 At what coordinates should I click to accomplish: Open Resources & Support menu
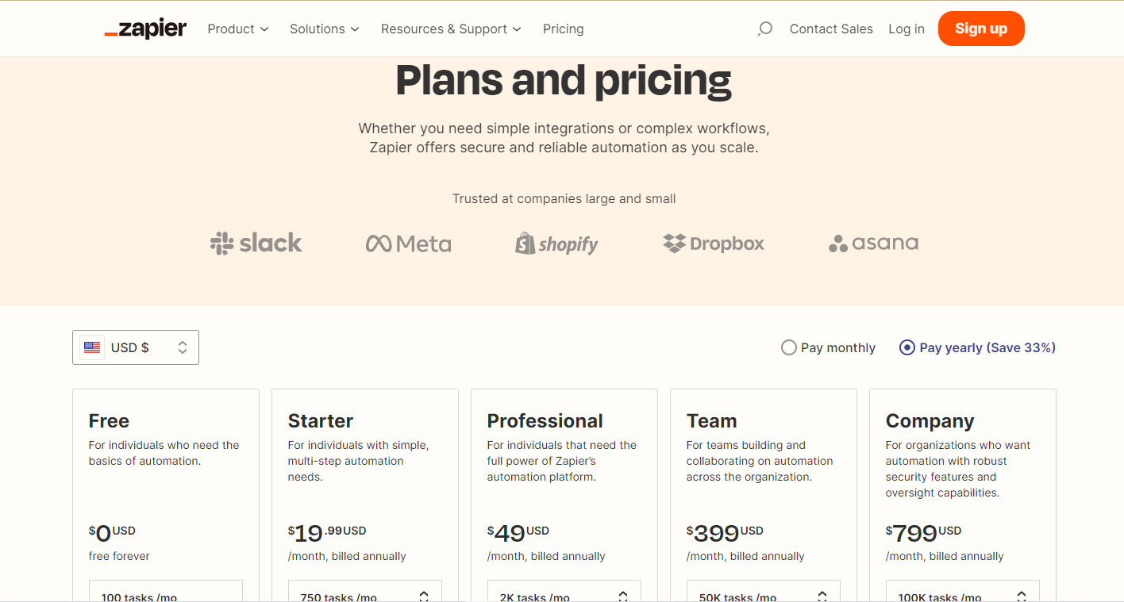click(451, 29)
